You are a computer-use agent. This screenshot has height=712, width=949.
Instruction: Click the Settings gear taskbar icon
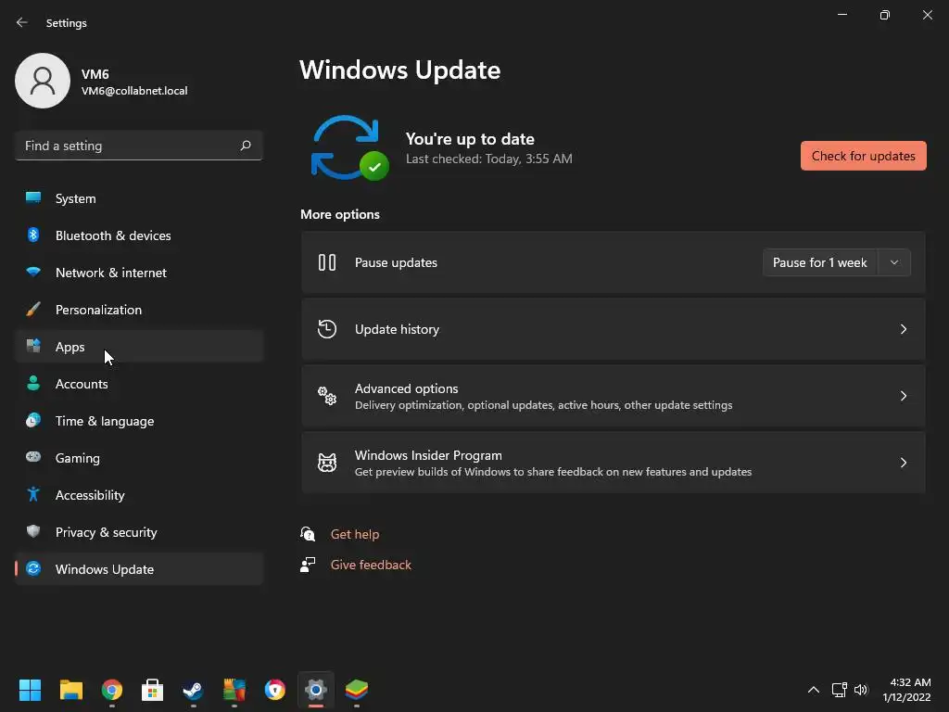(x=316, y=690)
